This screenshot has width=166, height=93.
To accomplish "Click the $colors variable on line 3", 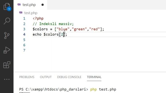I will click(x=40, y=29).
